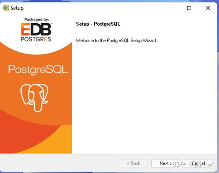
Task: Click the Cancel button
Action: coord(198,163)
